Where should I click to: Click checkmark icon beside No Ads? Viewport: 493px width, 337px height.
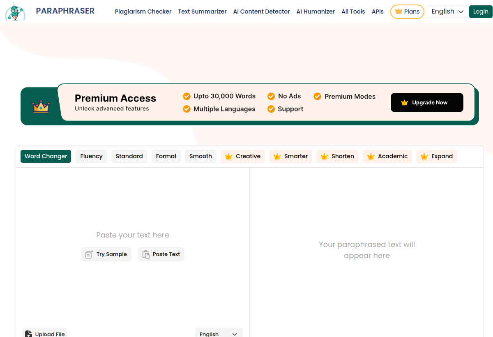(271, 96)
